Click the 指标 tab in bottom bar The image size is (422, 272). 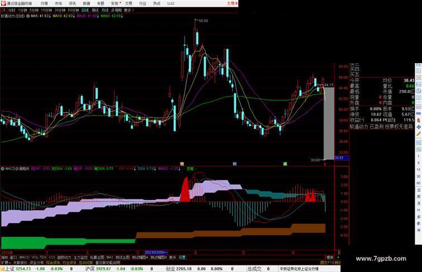pyautogui.click(x=4, y=257)
